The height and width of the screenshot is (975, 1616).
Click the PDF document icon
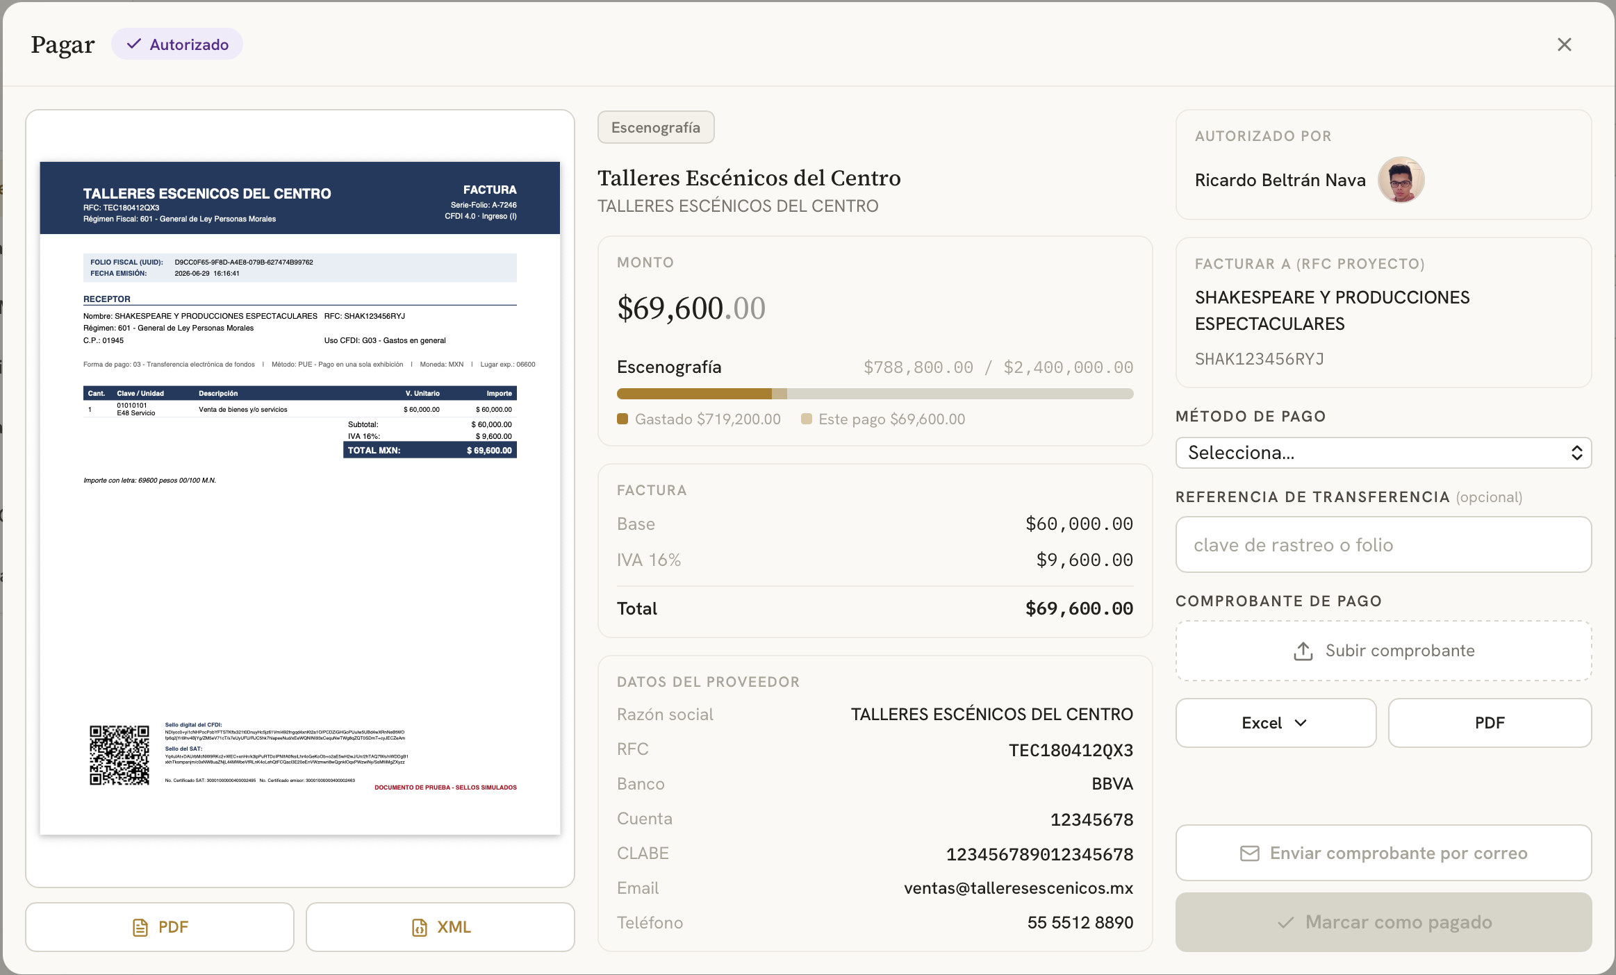140,928
